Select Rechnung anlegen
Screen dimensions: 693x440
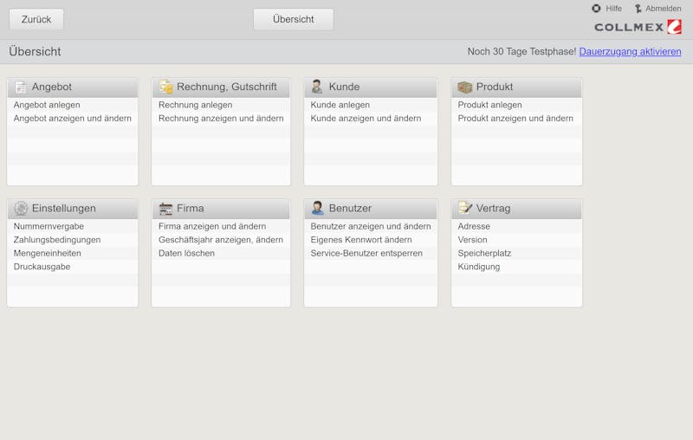[x=196, y=105]
